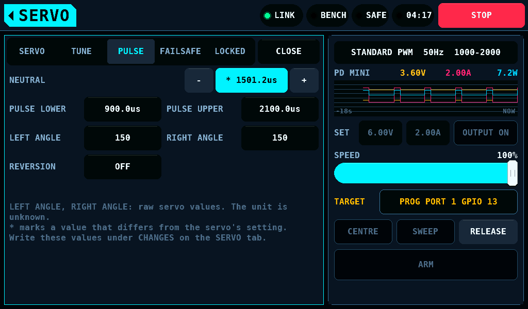Click the ARM button
The image size is (528, 309).
(425, 265)
